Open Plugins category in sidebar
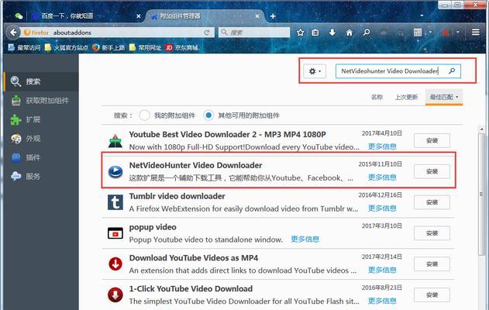Image resolution: width=489 pixels, height=310 pixels. (41, 157)
